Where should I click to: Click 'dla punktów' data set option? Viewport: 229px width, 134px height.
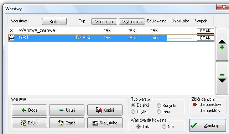210,111
